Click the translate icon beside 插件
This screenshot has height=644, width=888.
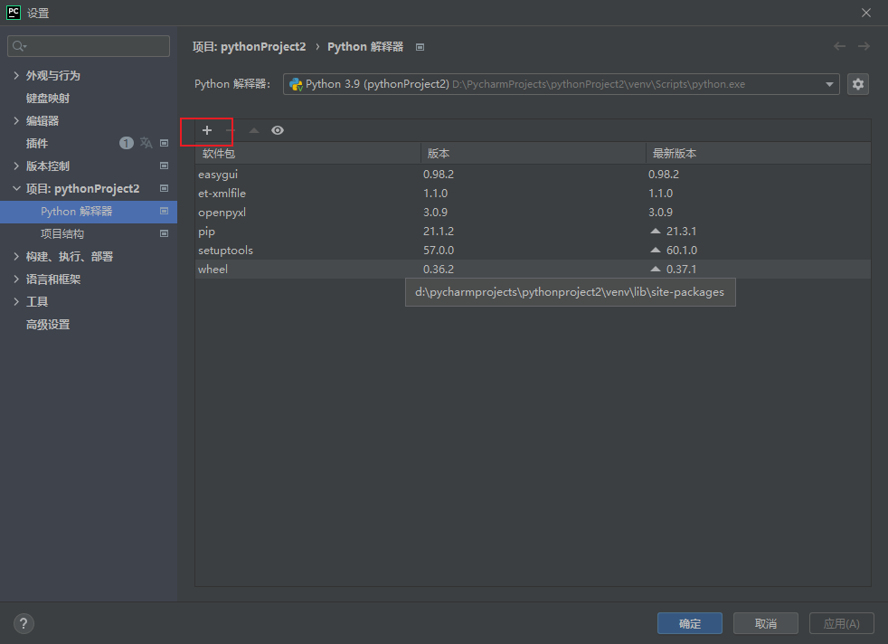pyautogui.click(x=145, y=143)
